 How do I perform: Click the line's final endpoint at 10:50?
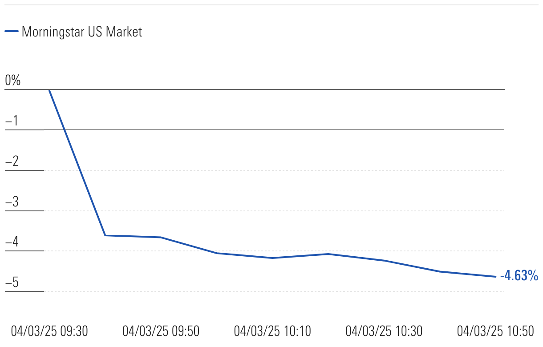pos(495,277)
